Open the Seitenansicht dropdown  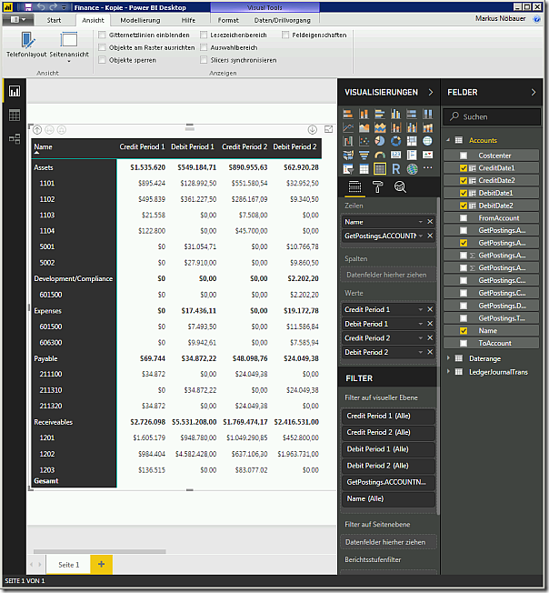(x=69, y=61)
